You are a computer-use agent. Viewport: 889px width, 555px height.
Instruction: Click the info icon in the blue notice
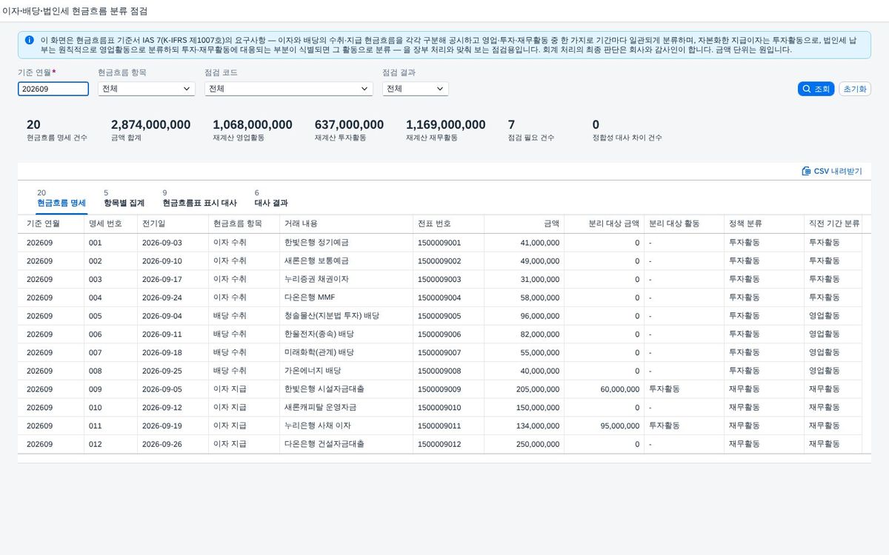pos(29,40)
